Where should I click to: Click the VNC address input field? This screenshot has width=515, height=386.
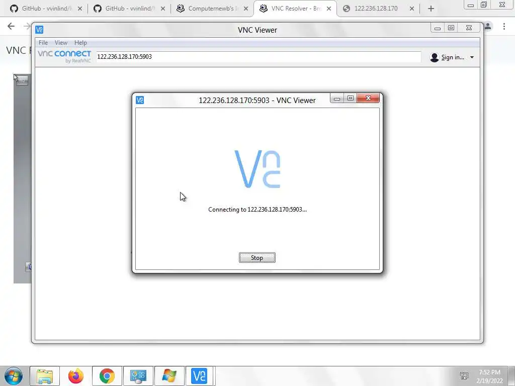click(258, 57)
